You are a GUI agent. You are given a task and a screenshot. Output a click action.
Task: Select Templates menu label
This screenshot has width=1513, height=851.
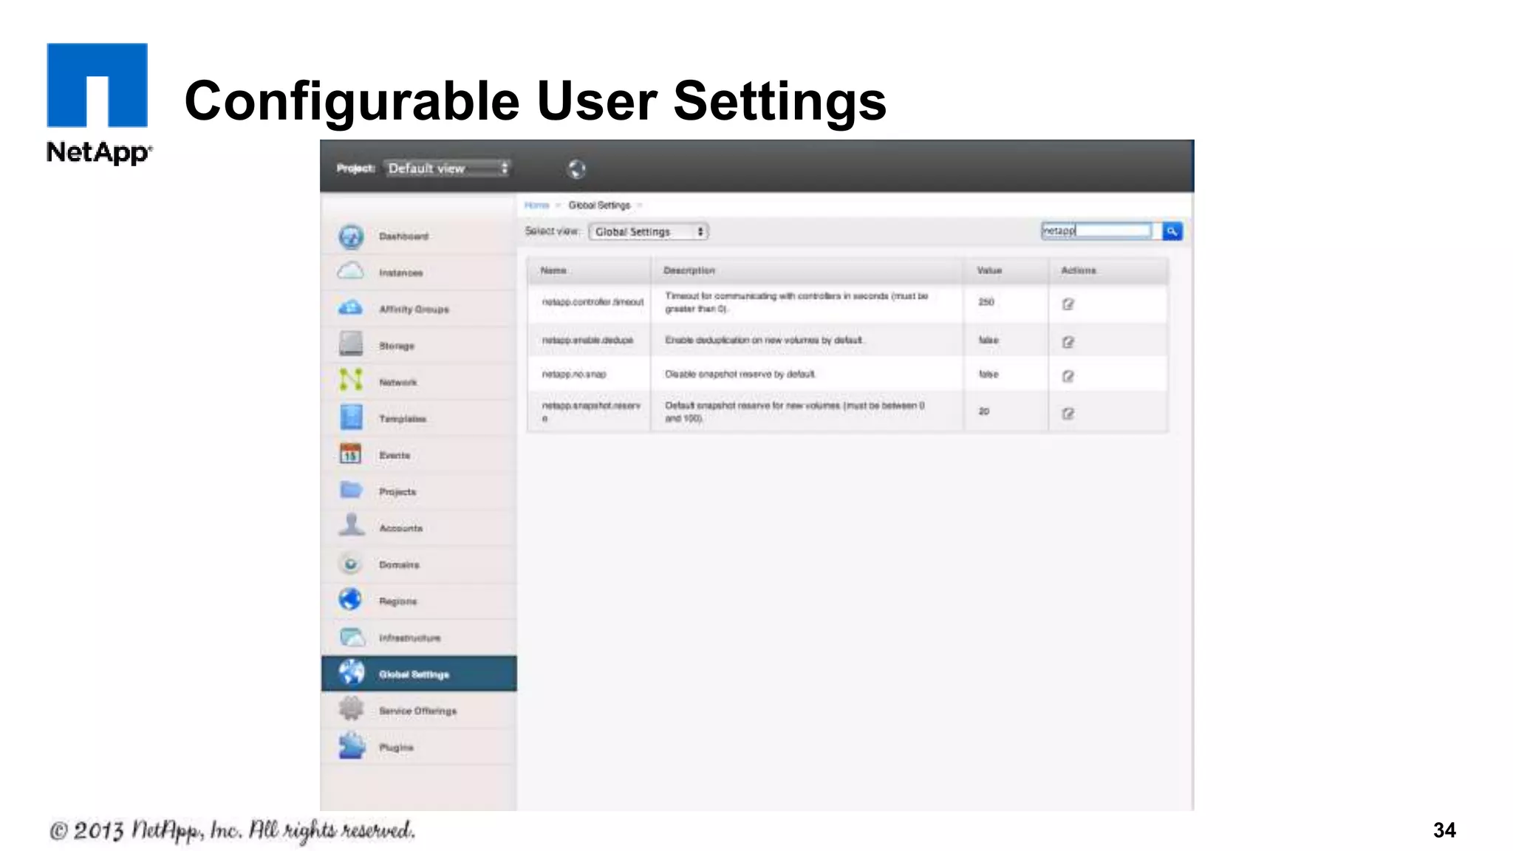pyautogui.click(x=403, y=419)
